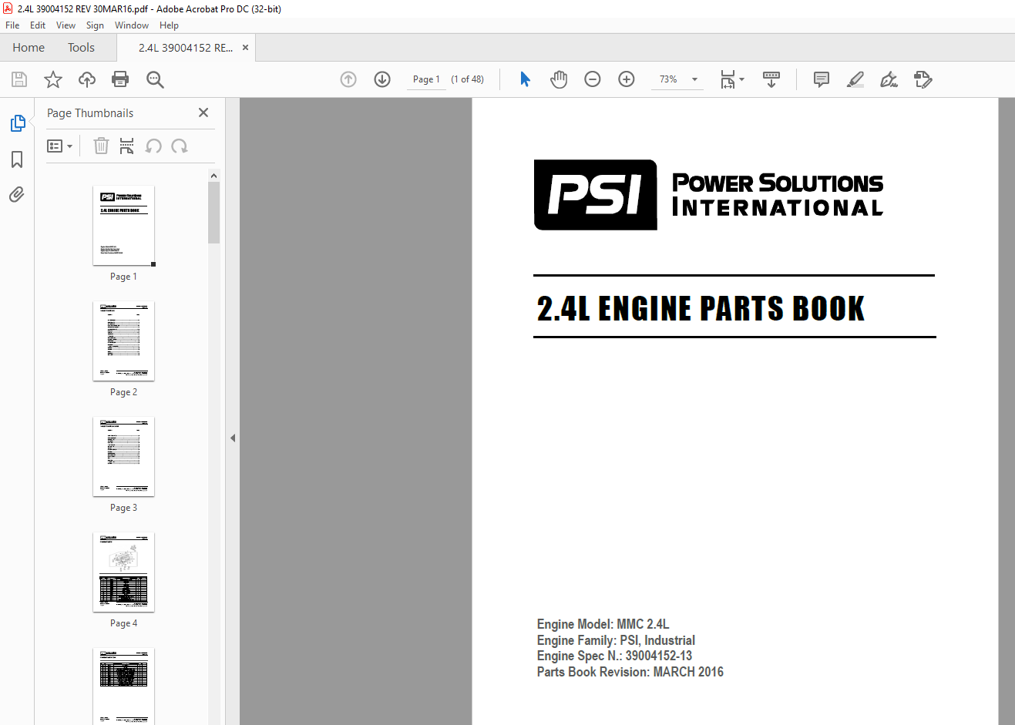The image size is (1015, 725).
Task: Open the Help menu
Action: coord(169,25)
